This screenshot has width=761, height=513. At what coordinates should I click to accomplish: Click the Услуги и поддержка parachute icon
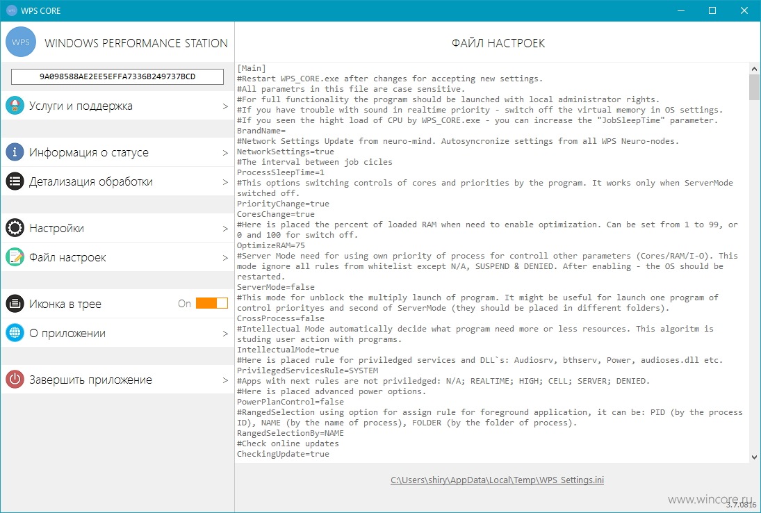[15, 106]
